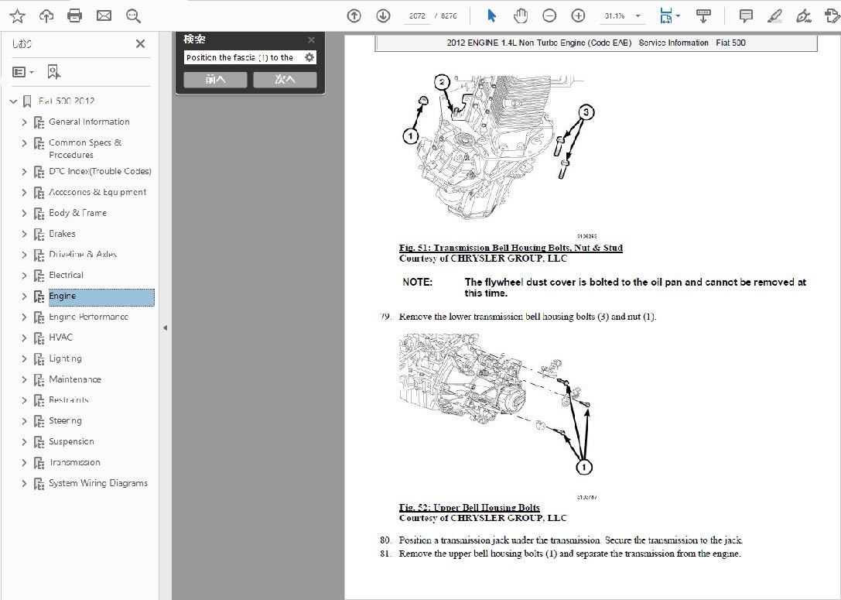This screenshot has height=600, width=841.
Task: Select the System Wiring Diagrams bookmark
Action: click(x=97, y=483)
